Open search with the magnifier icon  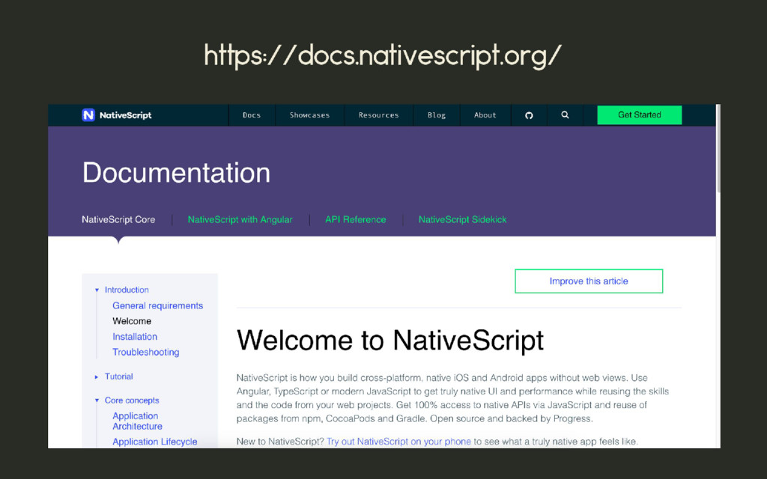[565, 115]
